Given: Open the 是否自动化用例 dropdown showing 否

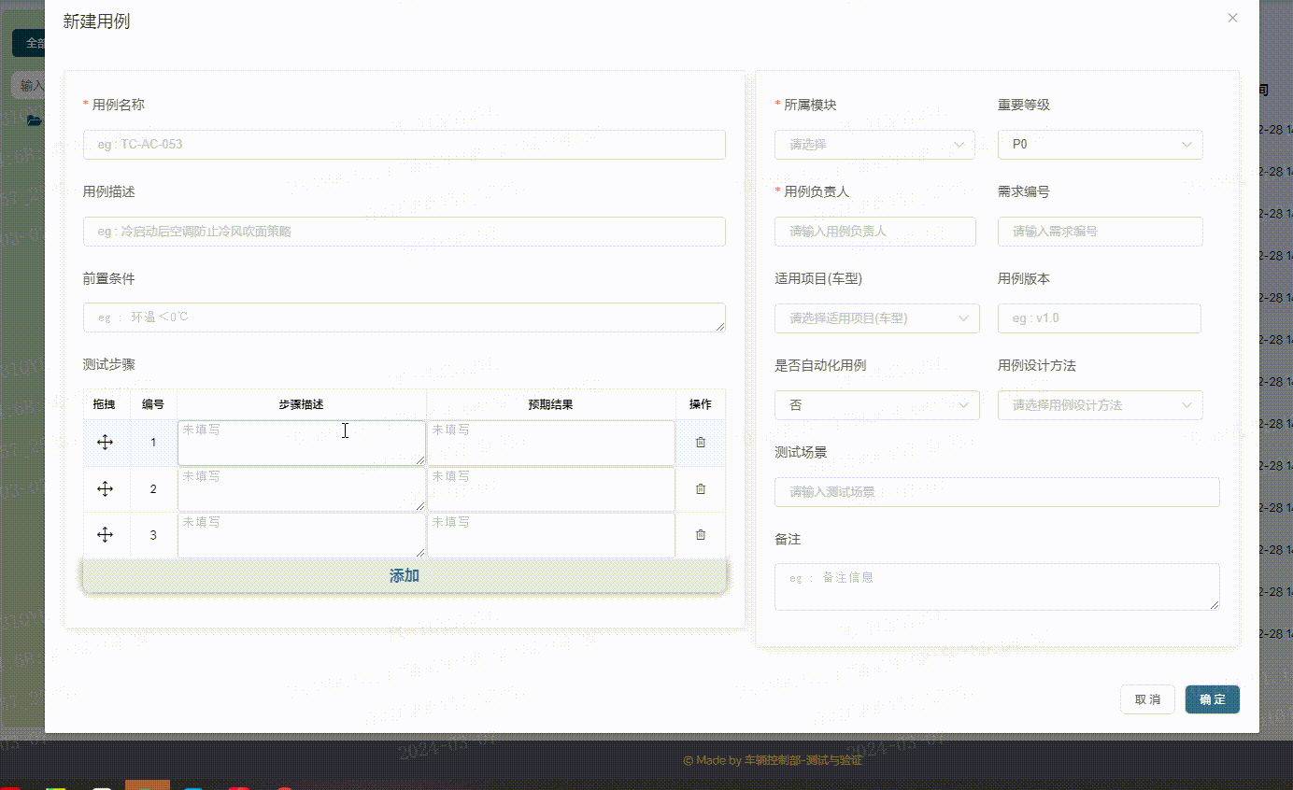Looking at the screenshot, I should pos(876,404).
